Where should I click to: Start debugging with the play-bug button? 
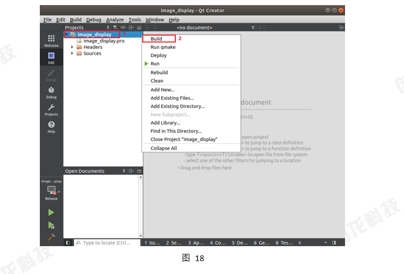point(51,225)
